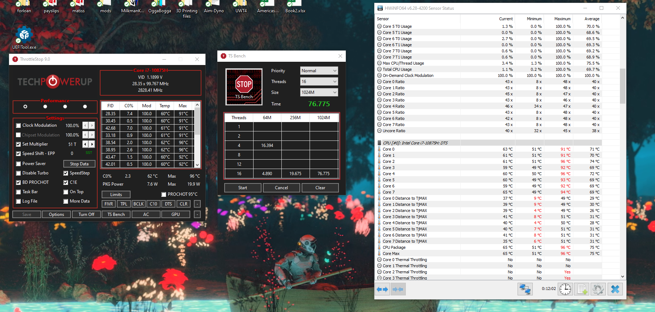
Task: Open the forloan desktop folder
Action: (x=24, y=7)
